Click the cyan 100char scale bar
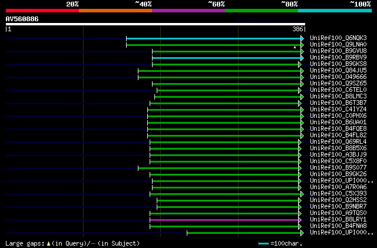This screenshot has height=248, width=377. point(263,244)
